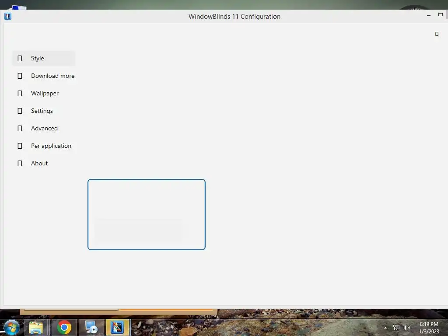This screenshot has height=336, width=448.
Task: Open File Explorer from the taskbar
Action: (36, 327)
